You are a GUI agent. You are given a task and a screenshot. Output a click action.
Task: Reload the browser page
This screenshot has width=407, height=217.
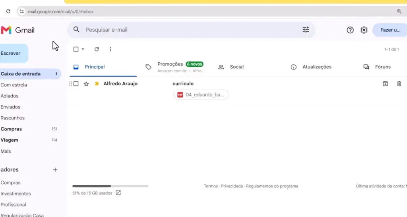tap(8, 12)
